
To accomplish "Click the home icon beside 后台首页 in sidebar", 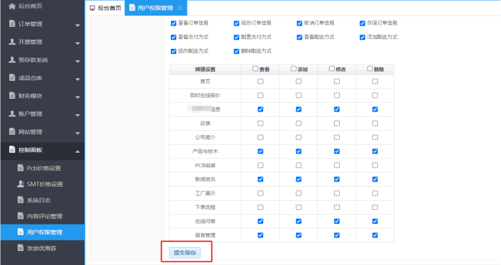I will coord(12,6).
